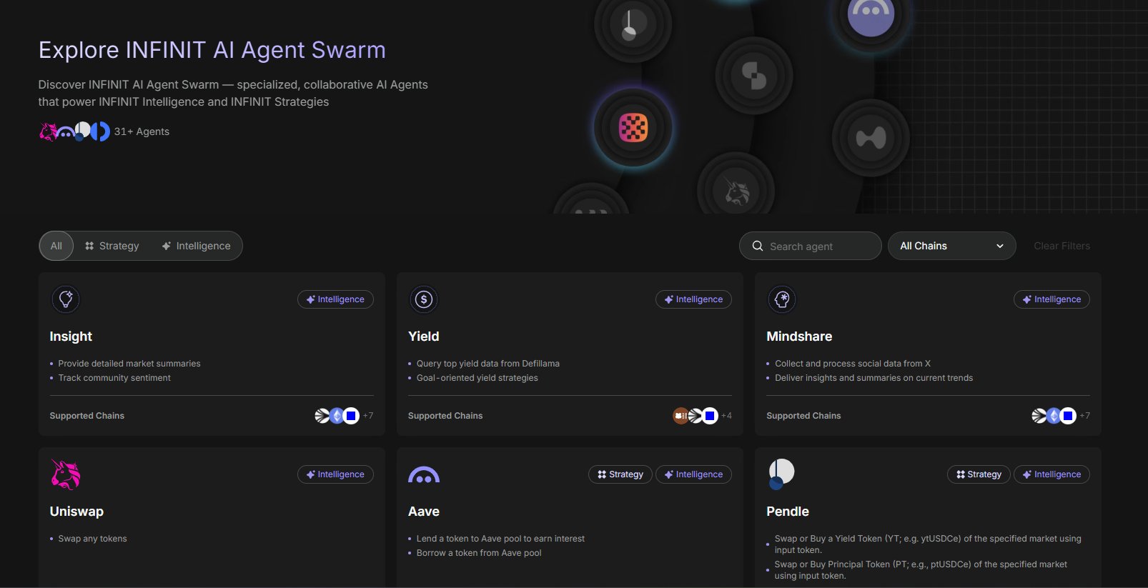Click the "Explore INFINIT AI Agent Swarm" heading
The width and height of the screenshot is (1148, 588).
[x=212, y=50]
